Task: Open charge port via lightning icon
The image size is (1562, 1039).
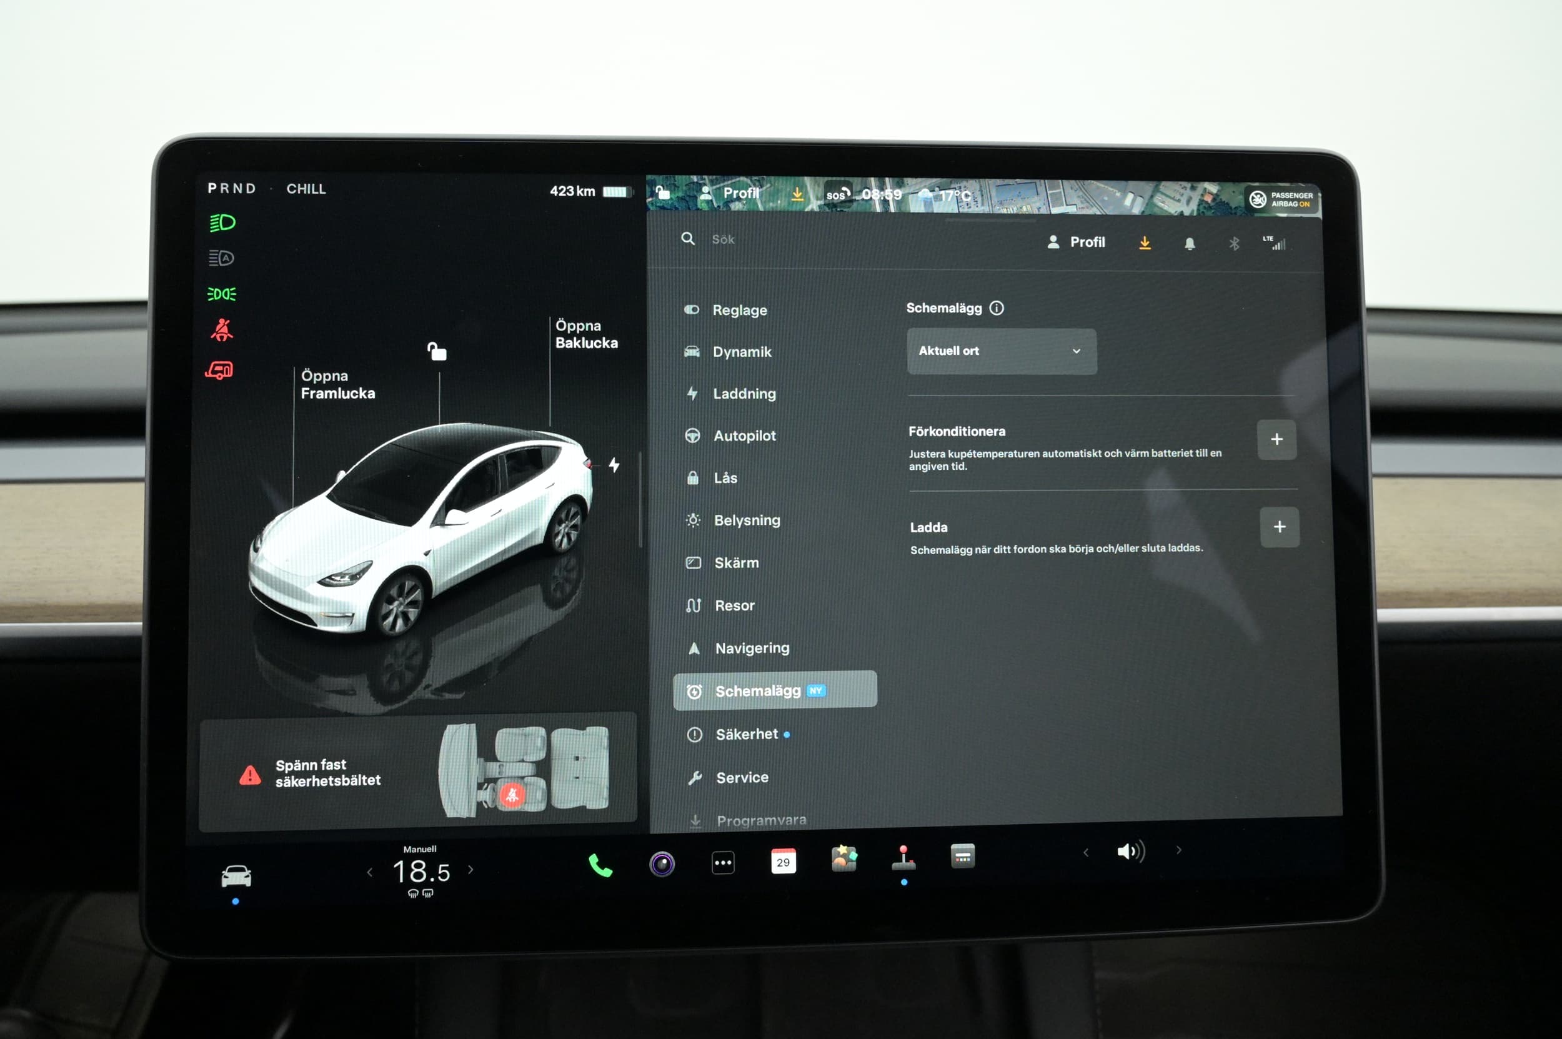Action: (614, 464)
